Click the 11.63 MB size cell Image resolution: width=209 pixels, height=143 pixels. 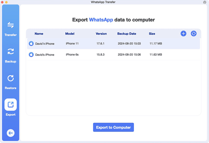coord(156,55)
